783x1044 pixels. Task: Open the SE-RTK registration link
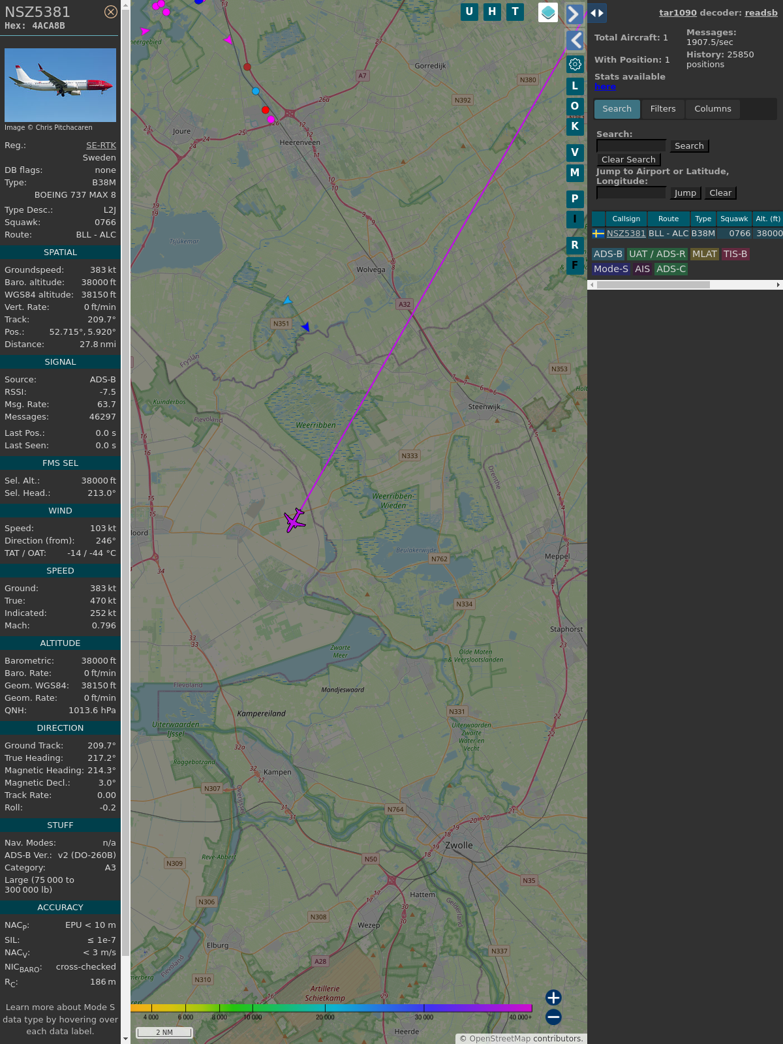tap(101, 146)
